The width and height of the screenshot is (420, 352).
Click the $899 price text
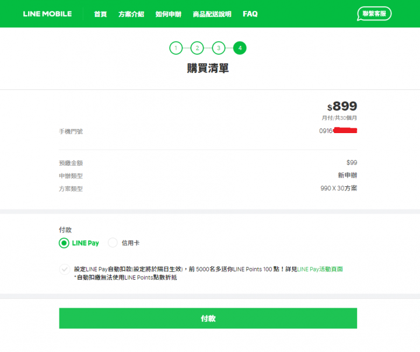tap(342, 106)
